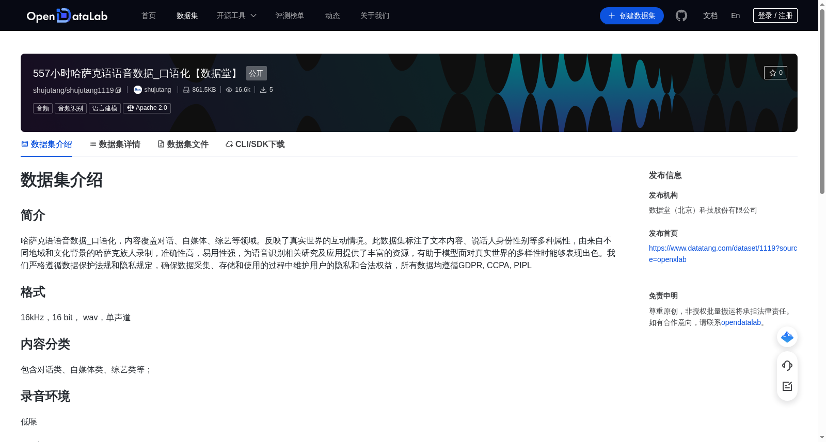Switch to the 数据集详情 tab
The width and height of the screenshot is (826, 442).
point(115,144)
